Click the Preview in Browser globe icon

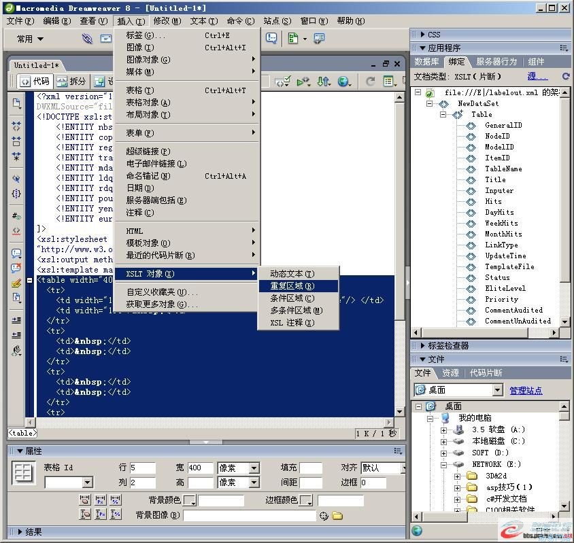[x=344, y=82]
